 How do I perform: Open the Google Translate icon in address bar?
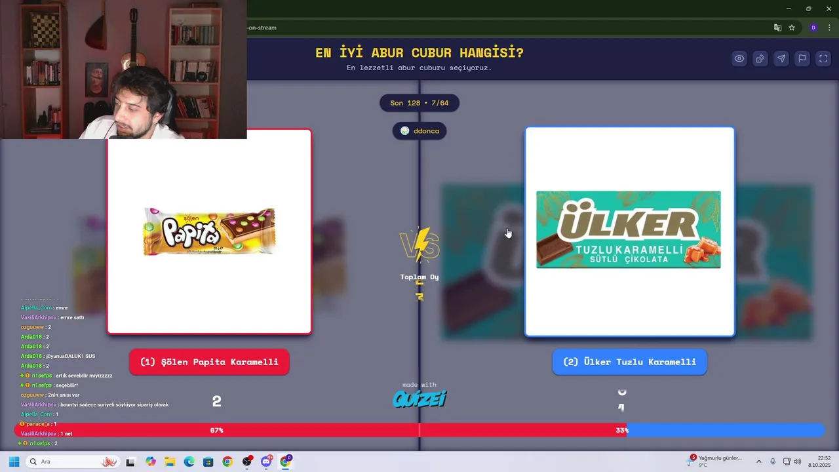(777, 28)
